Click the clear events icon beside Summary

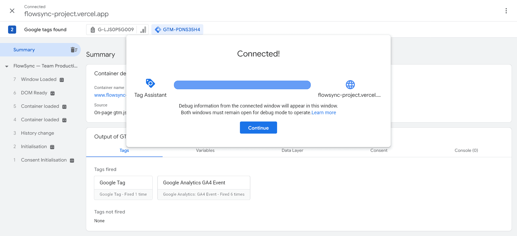74,50
